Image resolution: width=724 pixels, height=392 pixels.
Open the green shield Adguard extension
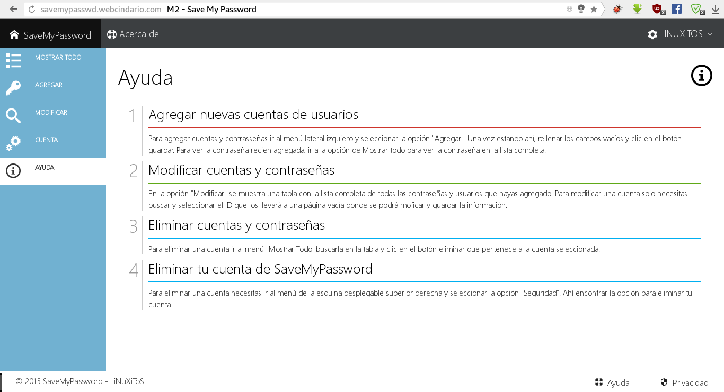point(697,9)
